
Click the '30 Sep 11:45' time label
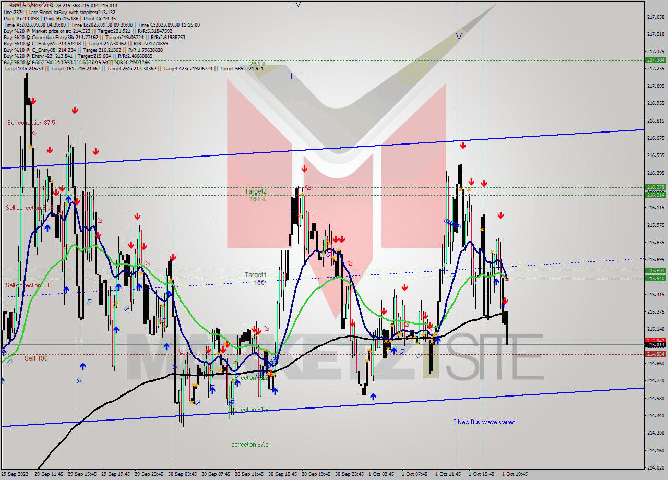(249, 474)
